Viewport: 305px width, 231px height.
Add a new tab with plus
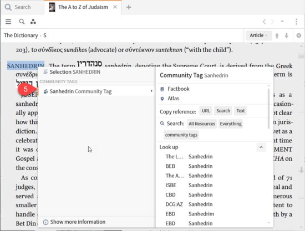pos(129,7)
